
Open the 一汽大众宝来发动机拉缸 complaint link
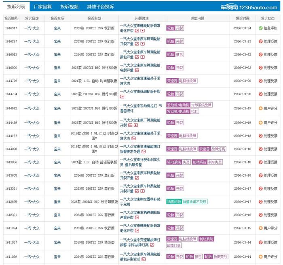pyautogui.click(x=140, y=105)
